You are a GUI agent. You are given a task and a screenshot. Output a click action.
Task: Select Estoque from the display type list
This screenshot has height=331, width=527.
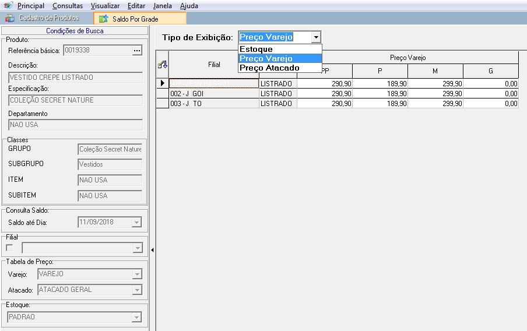[256, 49]
